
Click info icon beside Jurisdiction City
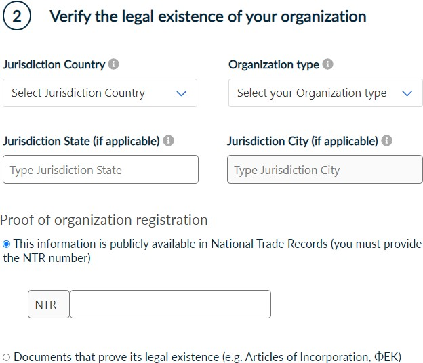387,141
